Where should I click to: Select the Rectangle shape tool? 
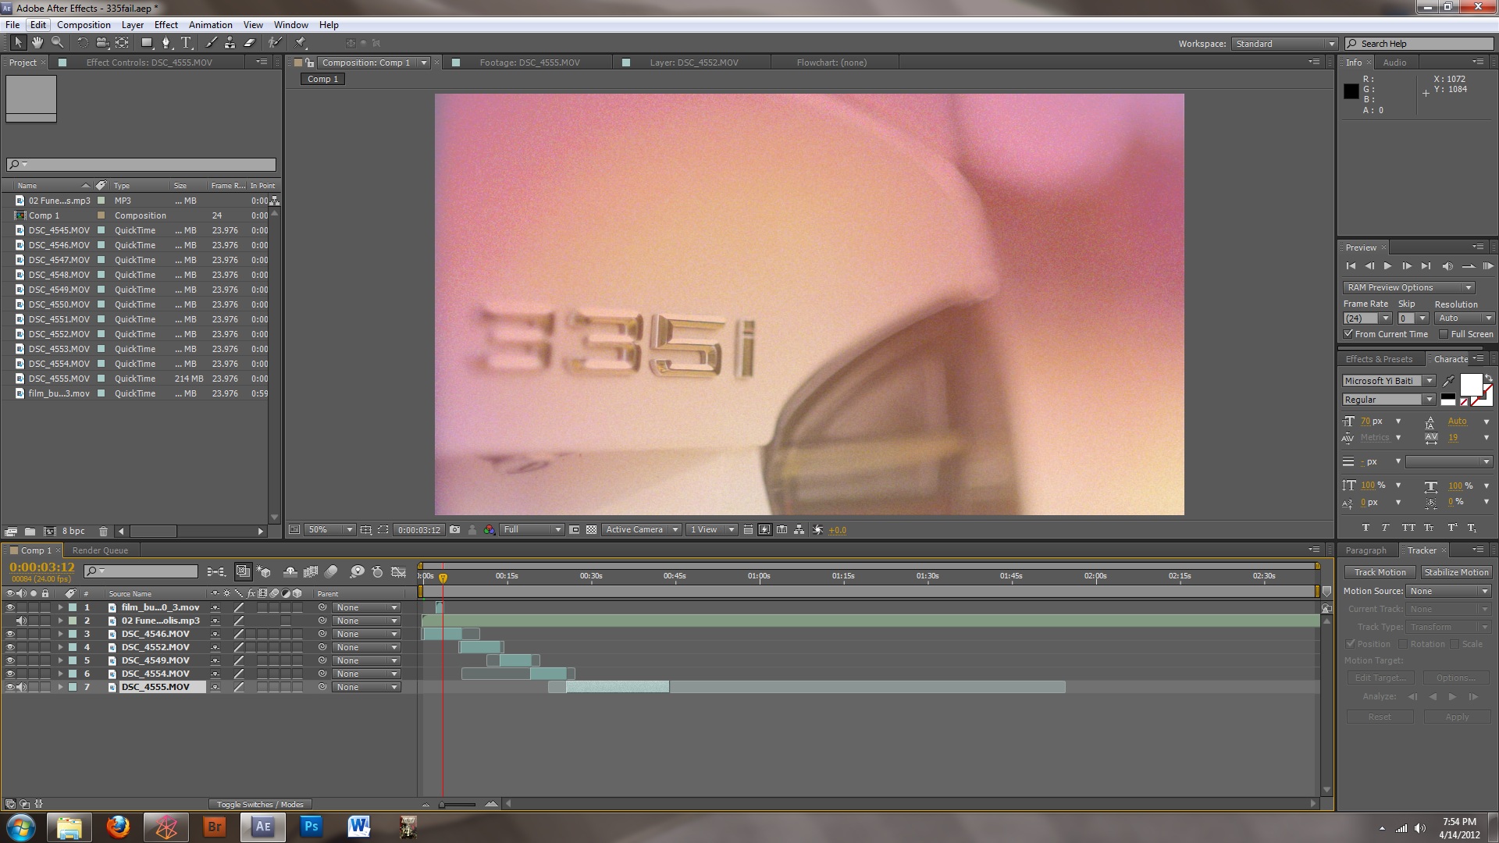(x=145, y=43)
